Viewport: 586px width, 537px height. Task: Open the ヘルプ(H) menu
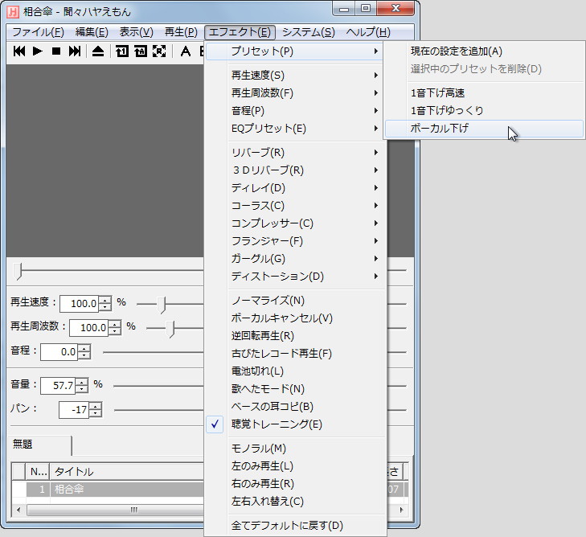[x=368, y=32]
